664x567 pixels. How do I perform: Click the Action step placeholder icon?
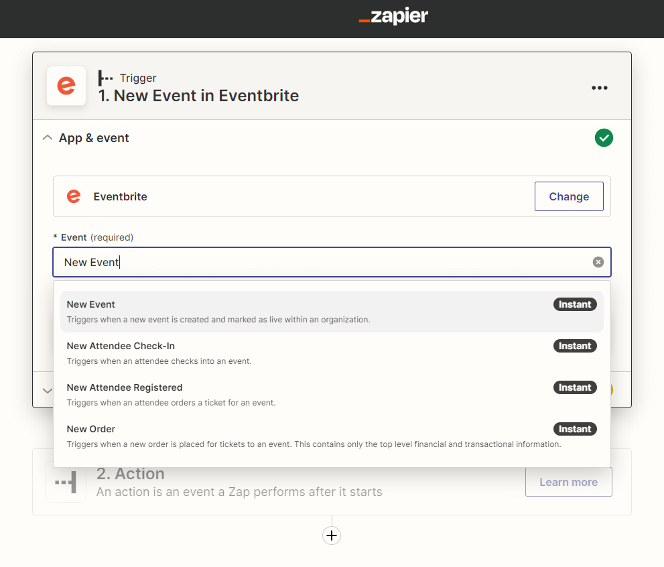click(66, 482)
